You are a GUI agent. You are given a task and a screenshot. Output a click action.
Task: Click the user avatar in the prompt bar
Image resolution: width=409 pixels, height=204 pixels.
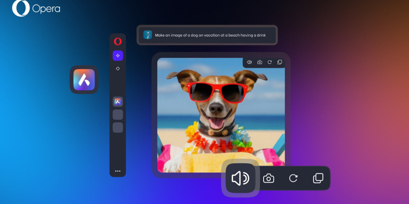point(148,35)
